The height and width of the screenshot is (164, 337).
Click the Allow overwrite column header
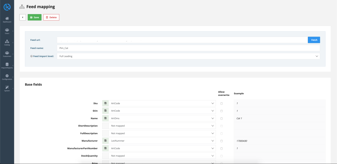(224, 93)
